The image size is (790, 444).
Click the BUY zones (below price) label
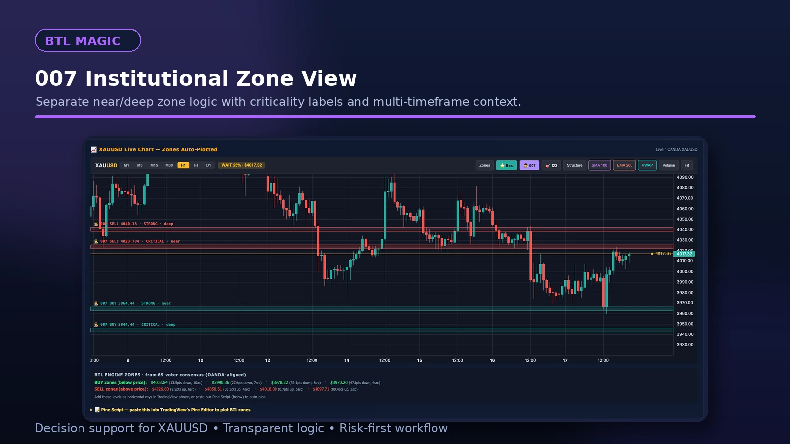coord(120,382)
